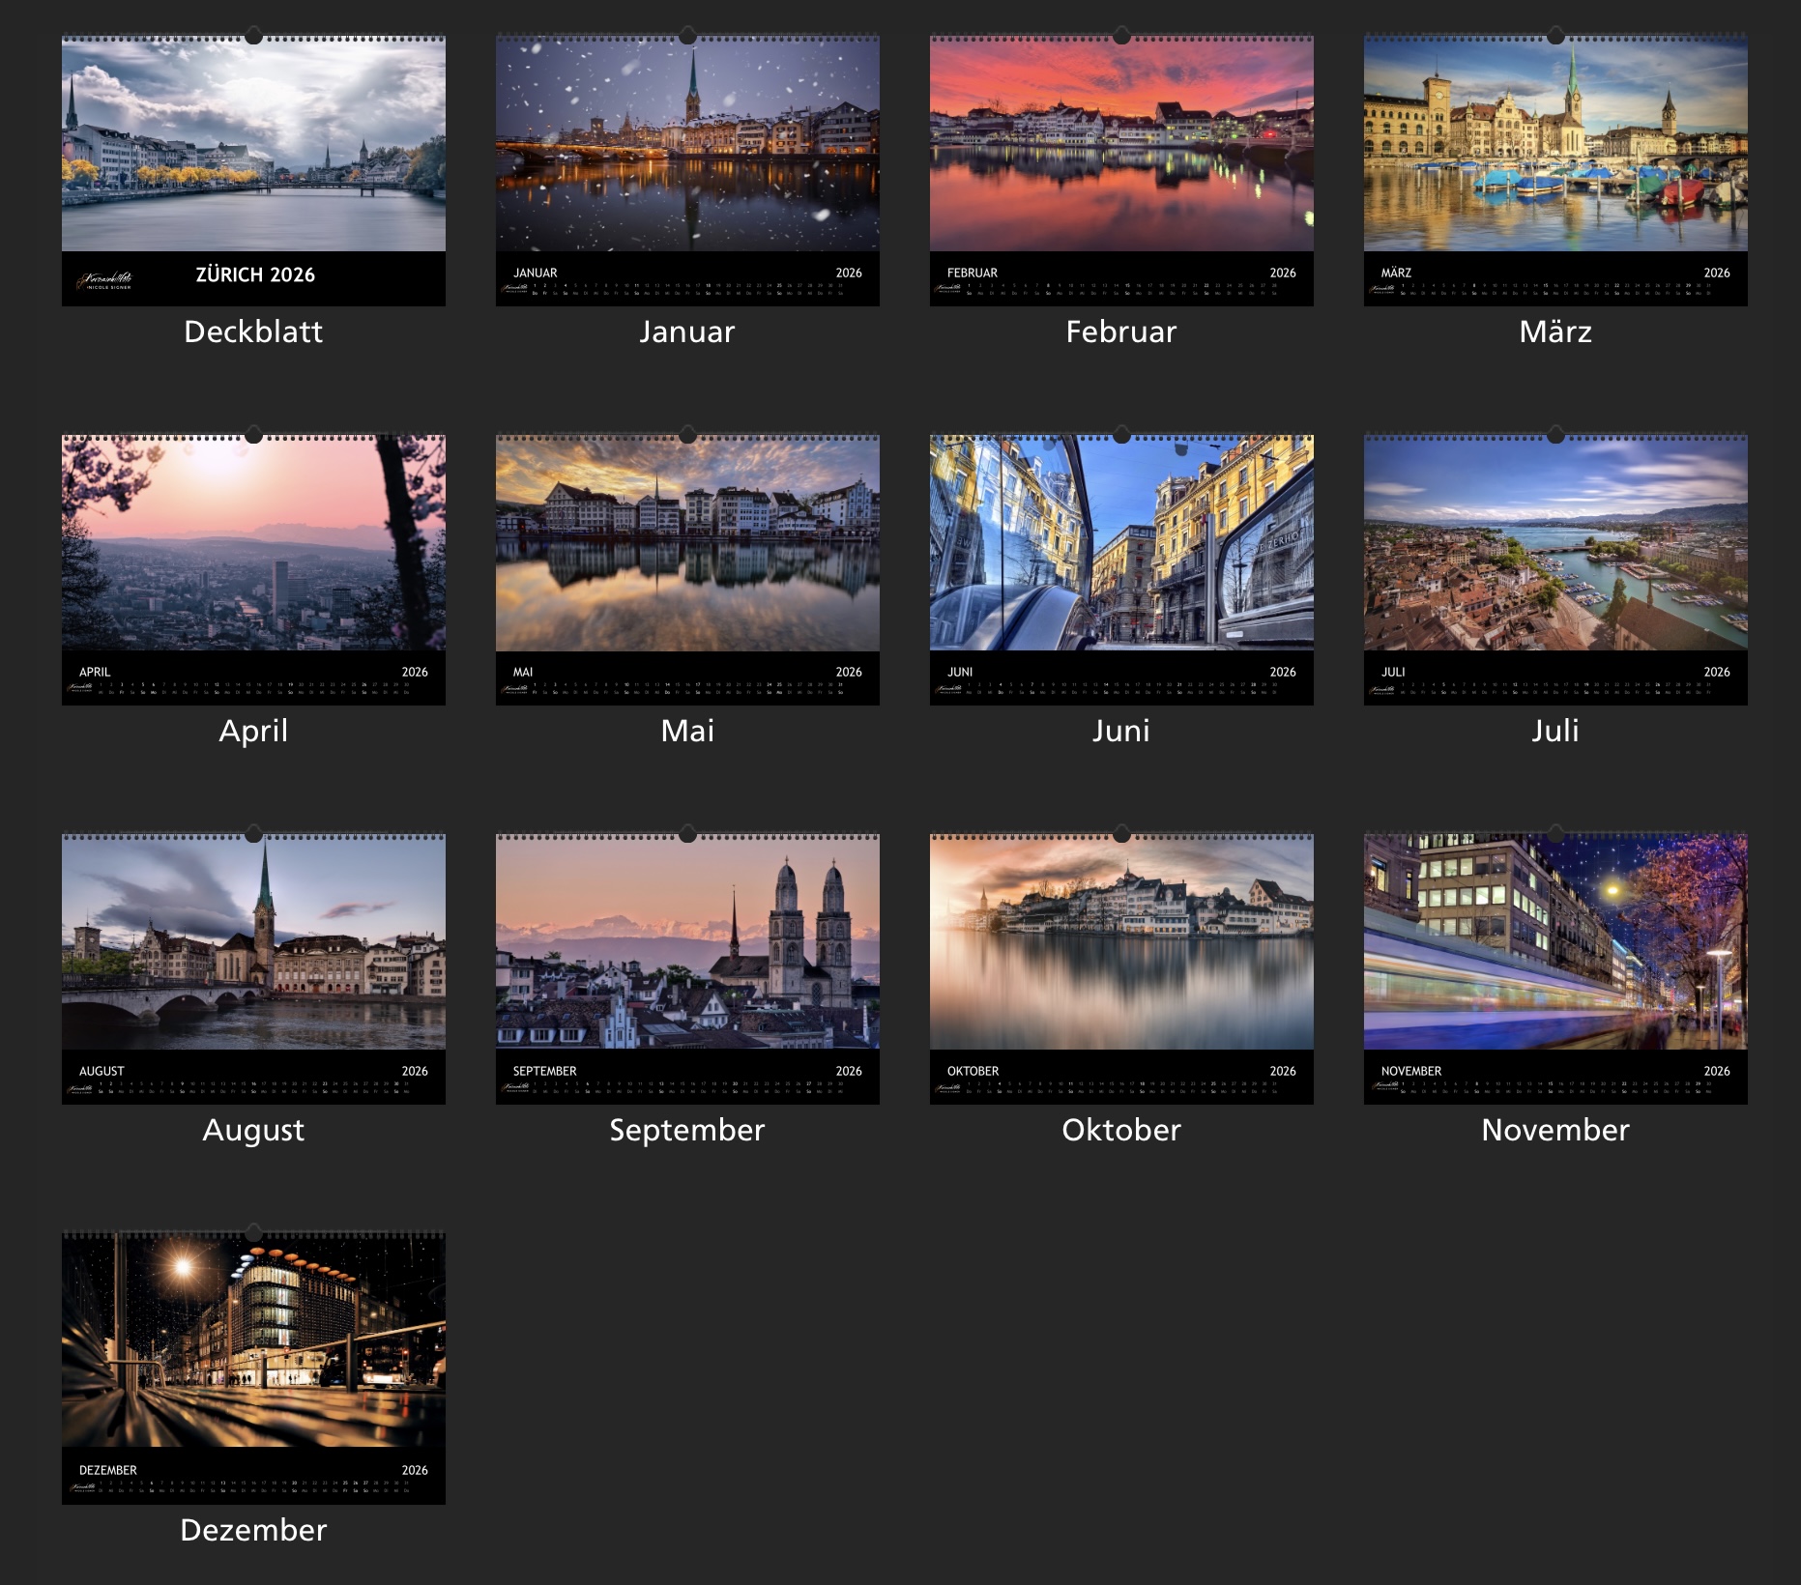Click the Juli caption label

[x=1555, y=731]
